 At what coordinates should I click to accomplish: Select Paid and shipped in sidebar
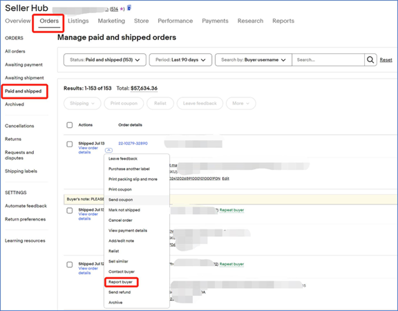point(23,91)
